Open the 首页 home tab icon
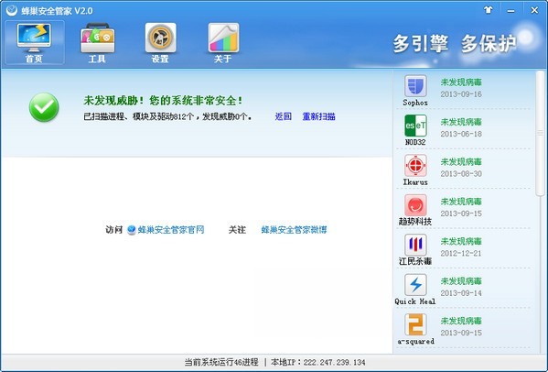This screenshot has height=372, width=548. [34, 38]
